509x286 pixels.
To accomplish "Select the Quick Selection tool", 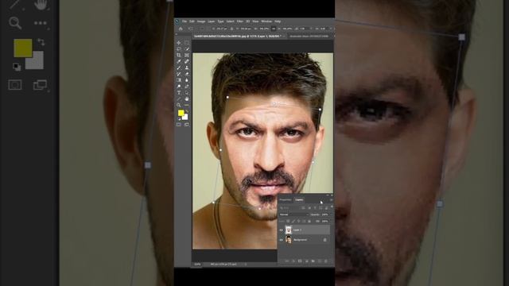I will (187, 48).
